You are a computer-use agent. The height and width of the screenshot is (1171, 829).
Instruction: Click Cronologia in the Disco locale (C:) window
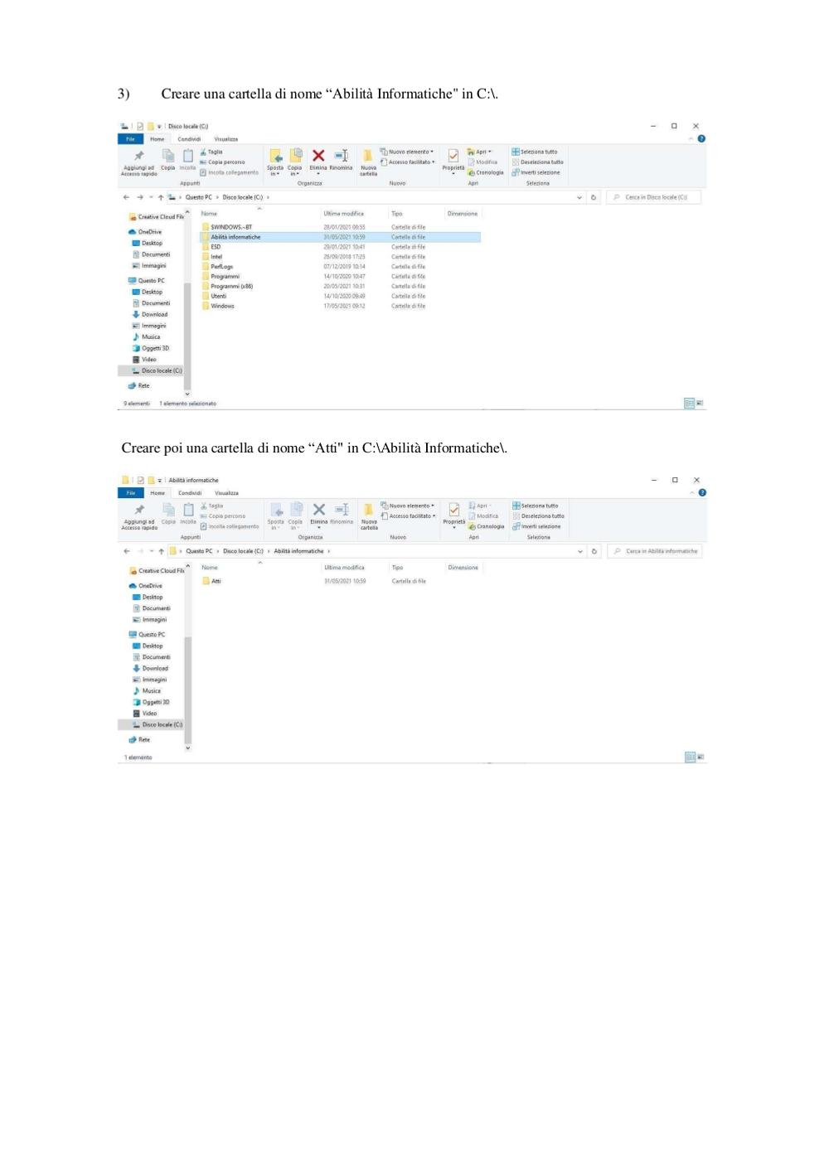pos(486,172)
